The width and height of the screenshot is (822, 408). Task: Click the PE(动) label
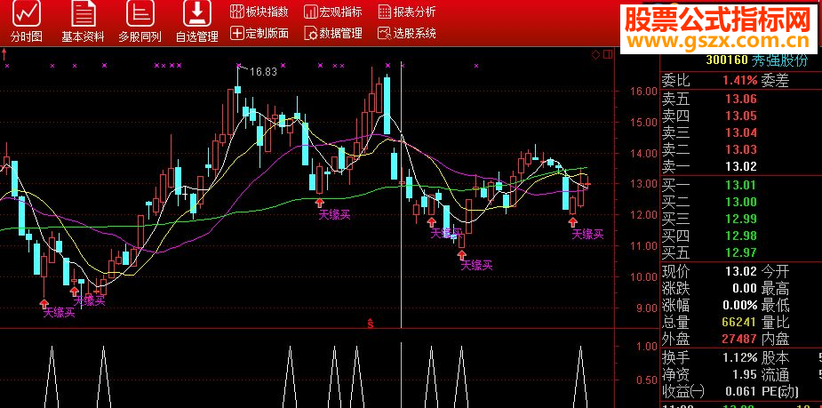tap(780, 391)
